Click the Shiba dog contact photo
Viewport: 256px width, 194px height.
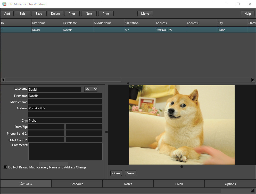tap(182, 125)
